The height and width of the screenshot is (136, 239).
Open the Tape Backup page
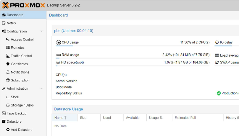(23, 113)
